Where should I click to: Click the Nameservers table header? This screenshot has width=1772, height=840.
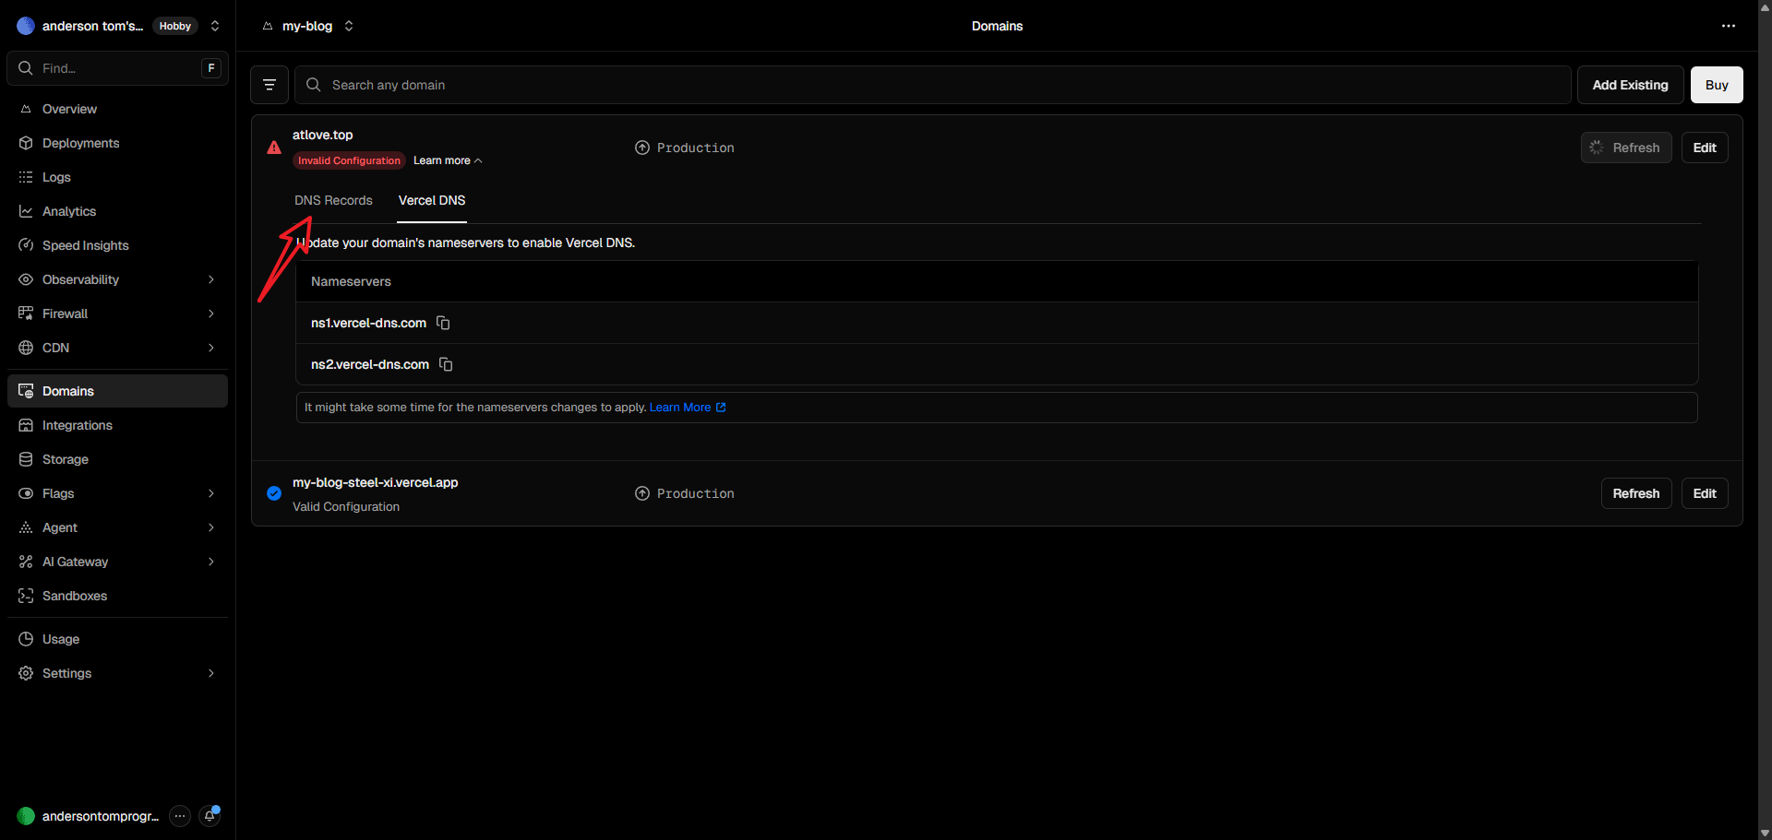pyautogui.click(x=997, y=281)
